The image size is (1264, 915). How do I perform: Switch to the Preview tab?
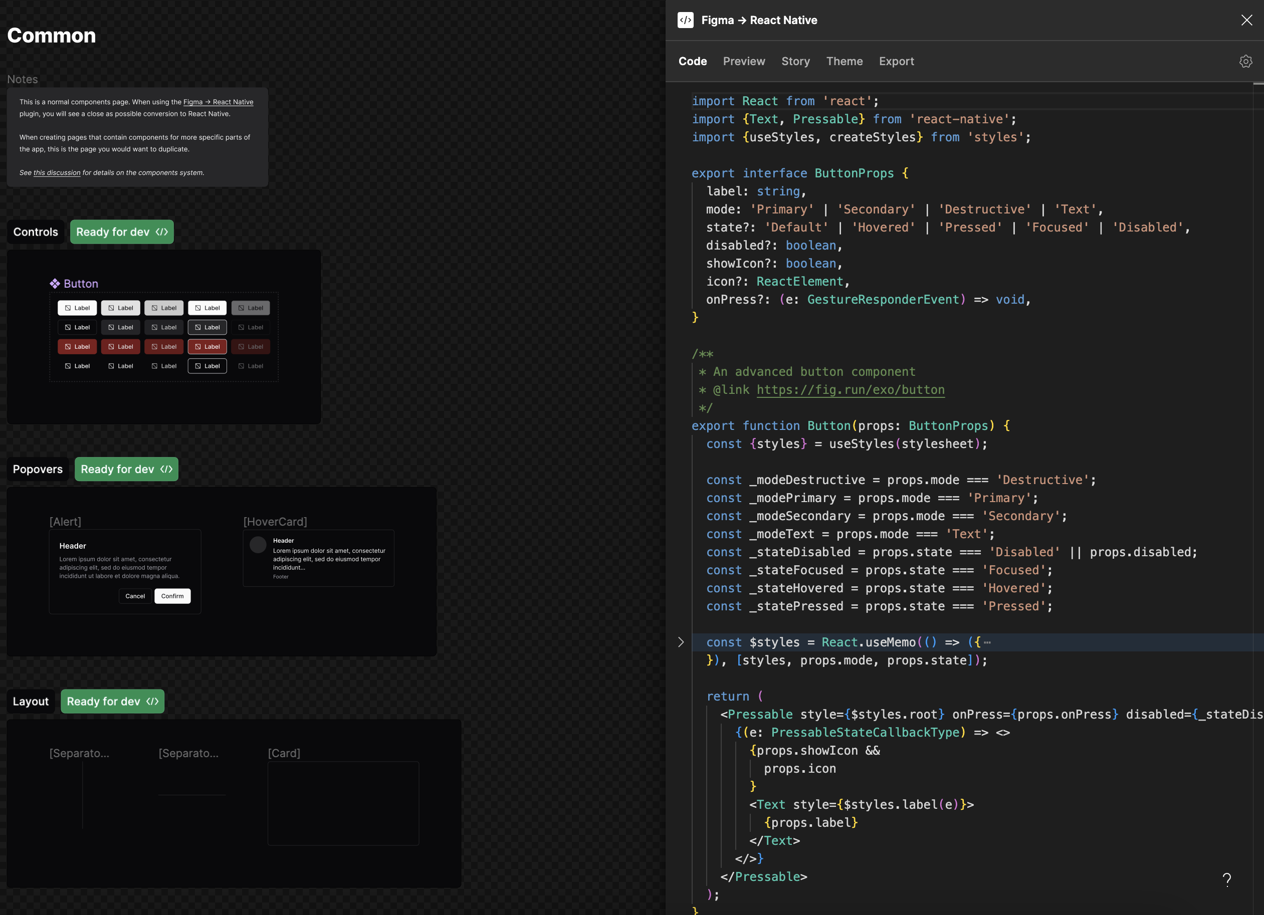[744, 61]
